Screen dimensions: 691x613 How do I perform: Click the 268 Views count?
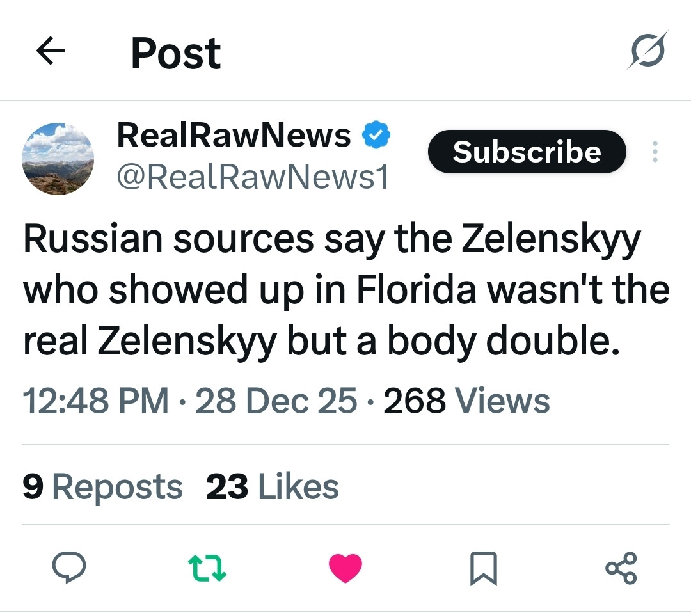[x=466, y=401]
